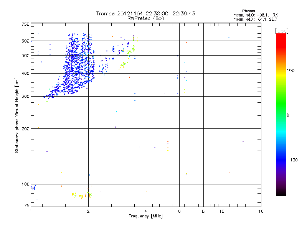Click the y-axis tick label '750'

25,24
